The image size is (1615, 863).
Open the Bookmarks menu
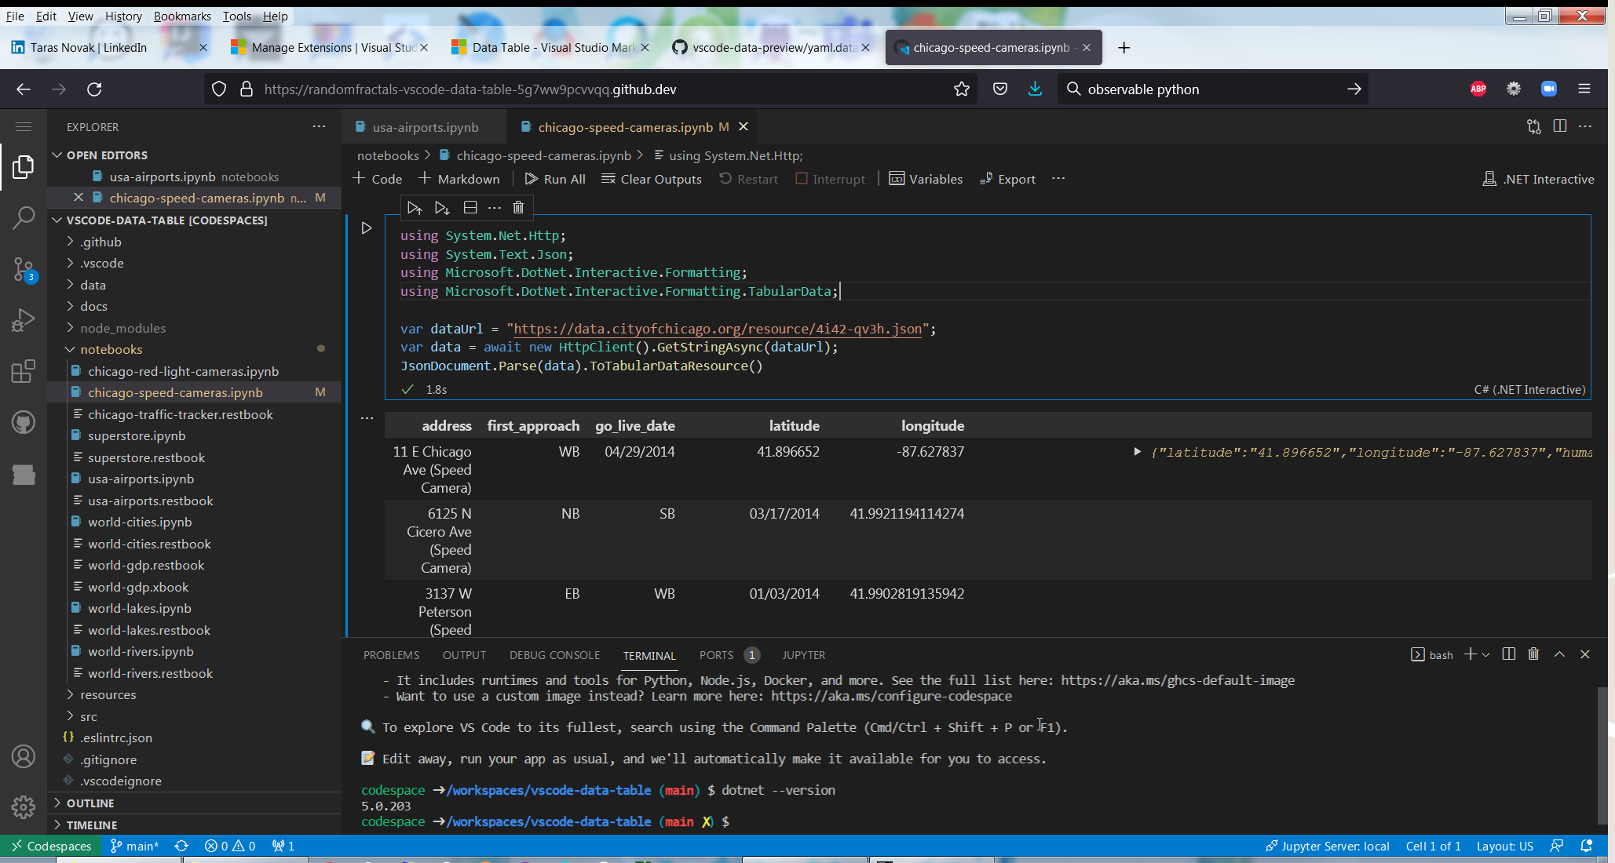[x=182, y=16]
